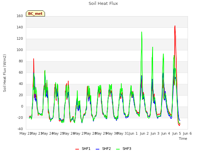
Task: Click the 140 y-axis tick label
Action: click(x=20, y=27)
